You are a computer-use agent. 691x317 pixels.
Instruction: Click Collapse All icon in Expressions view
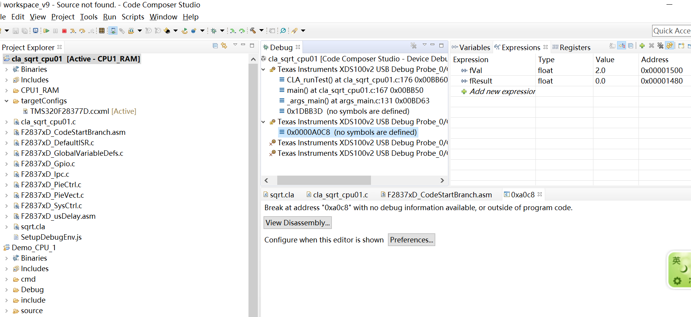point(631,46)
